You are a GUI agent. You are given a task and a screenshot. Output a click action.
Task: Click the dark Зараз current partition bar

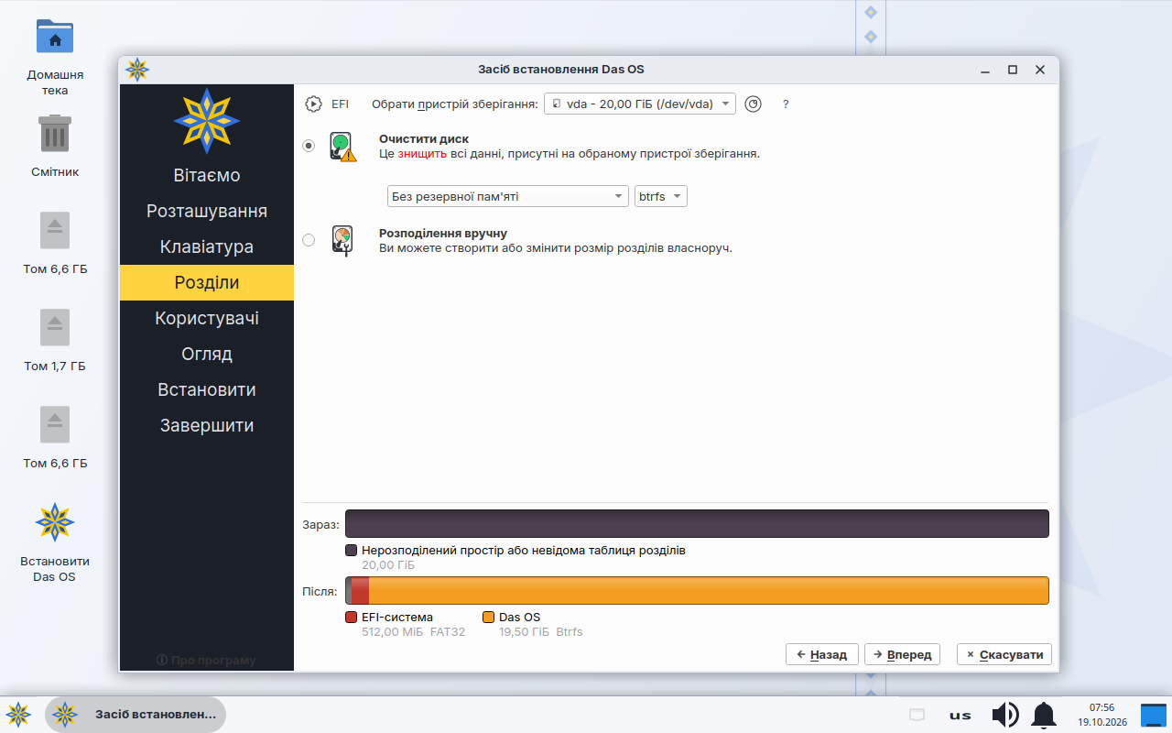(697, 524)
